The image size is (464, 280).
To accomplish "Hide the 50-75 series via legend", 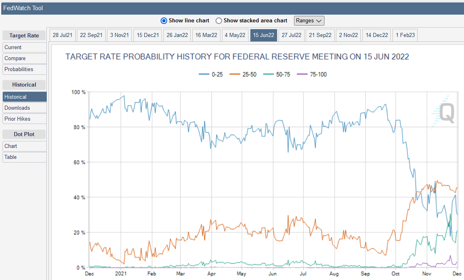I will (277, 74).
